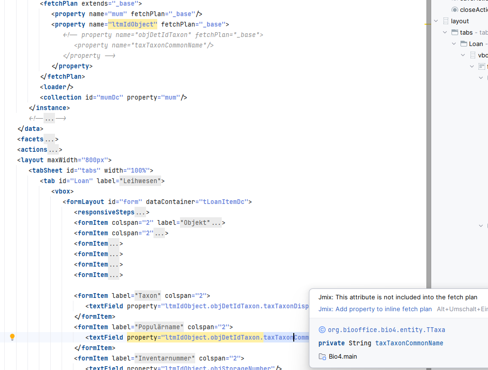Screen dimensions: 488x370
Task: Expand the folded actions element
Action: 53,149
